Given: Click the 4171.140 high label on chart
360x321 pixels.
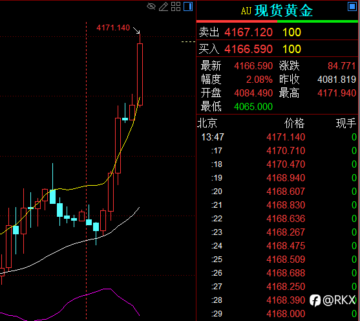Looking at the screenshot, I should 113,28.
